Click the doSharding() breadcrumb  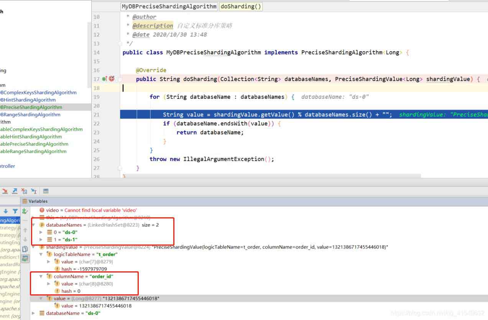241,7
